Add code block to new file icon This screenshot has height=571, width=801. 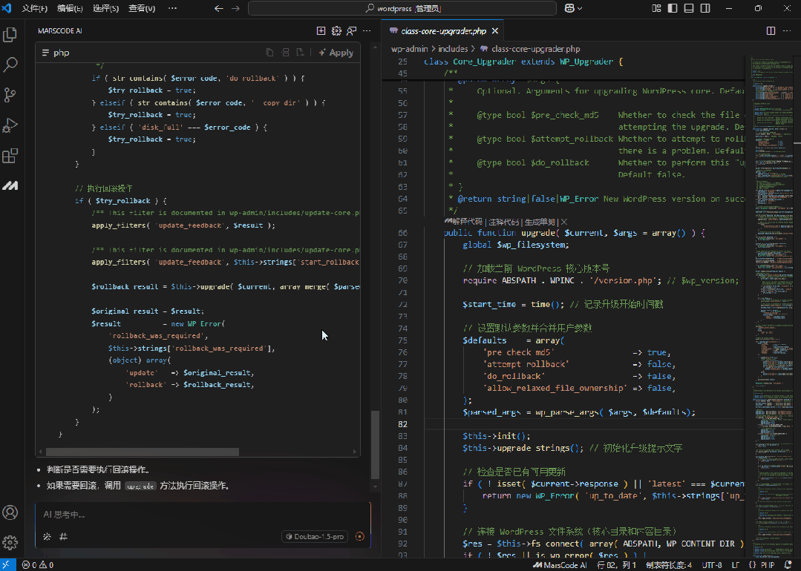(x=301, y=53)
